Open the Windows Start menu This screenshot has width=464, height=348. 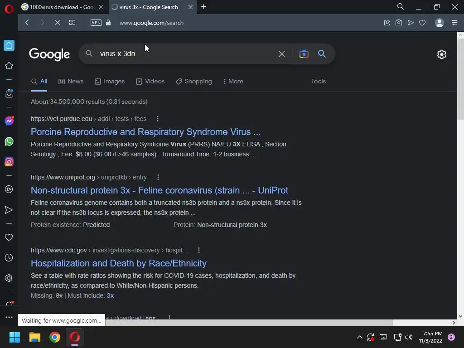pyautogui.click(x=14, y=337)
